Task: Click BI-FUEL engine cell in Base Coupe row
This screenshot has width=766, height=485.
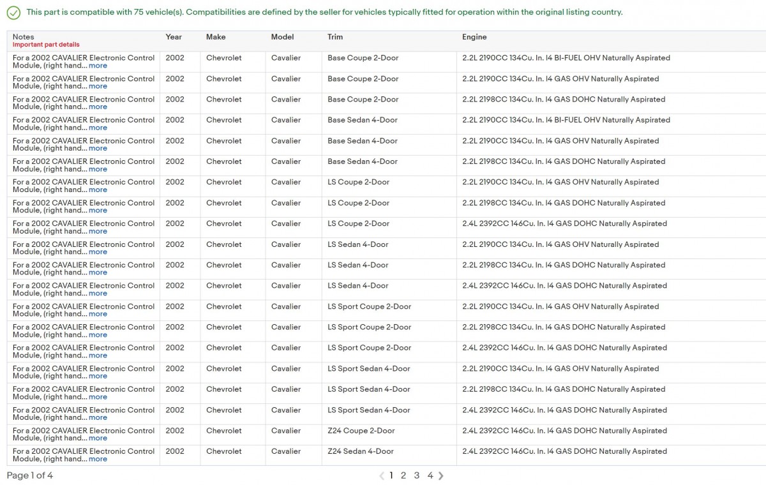Action: click(x=566, y=58)
